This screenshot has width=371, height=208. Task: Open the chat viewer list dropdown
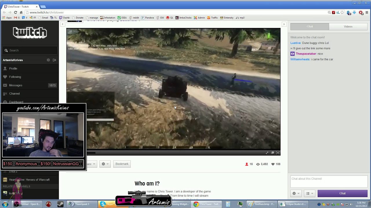[309, 193]
